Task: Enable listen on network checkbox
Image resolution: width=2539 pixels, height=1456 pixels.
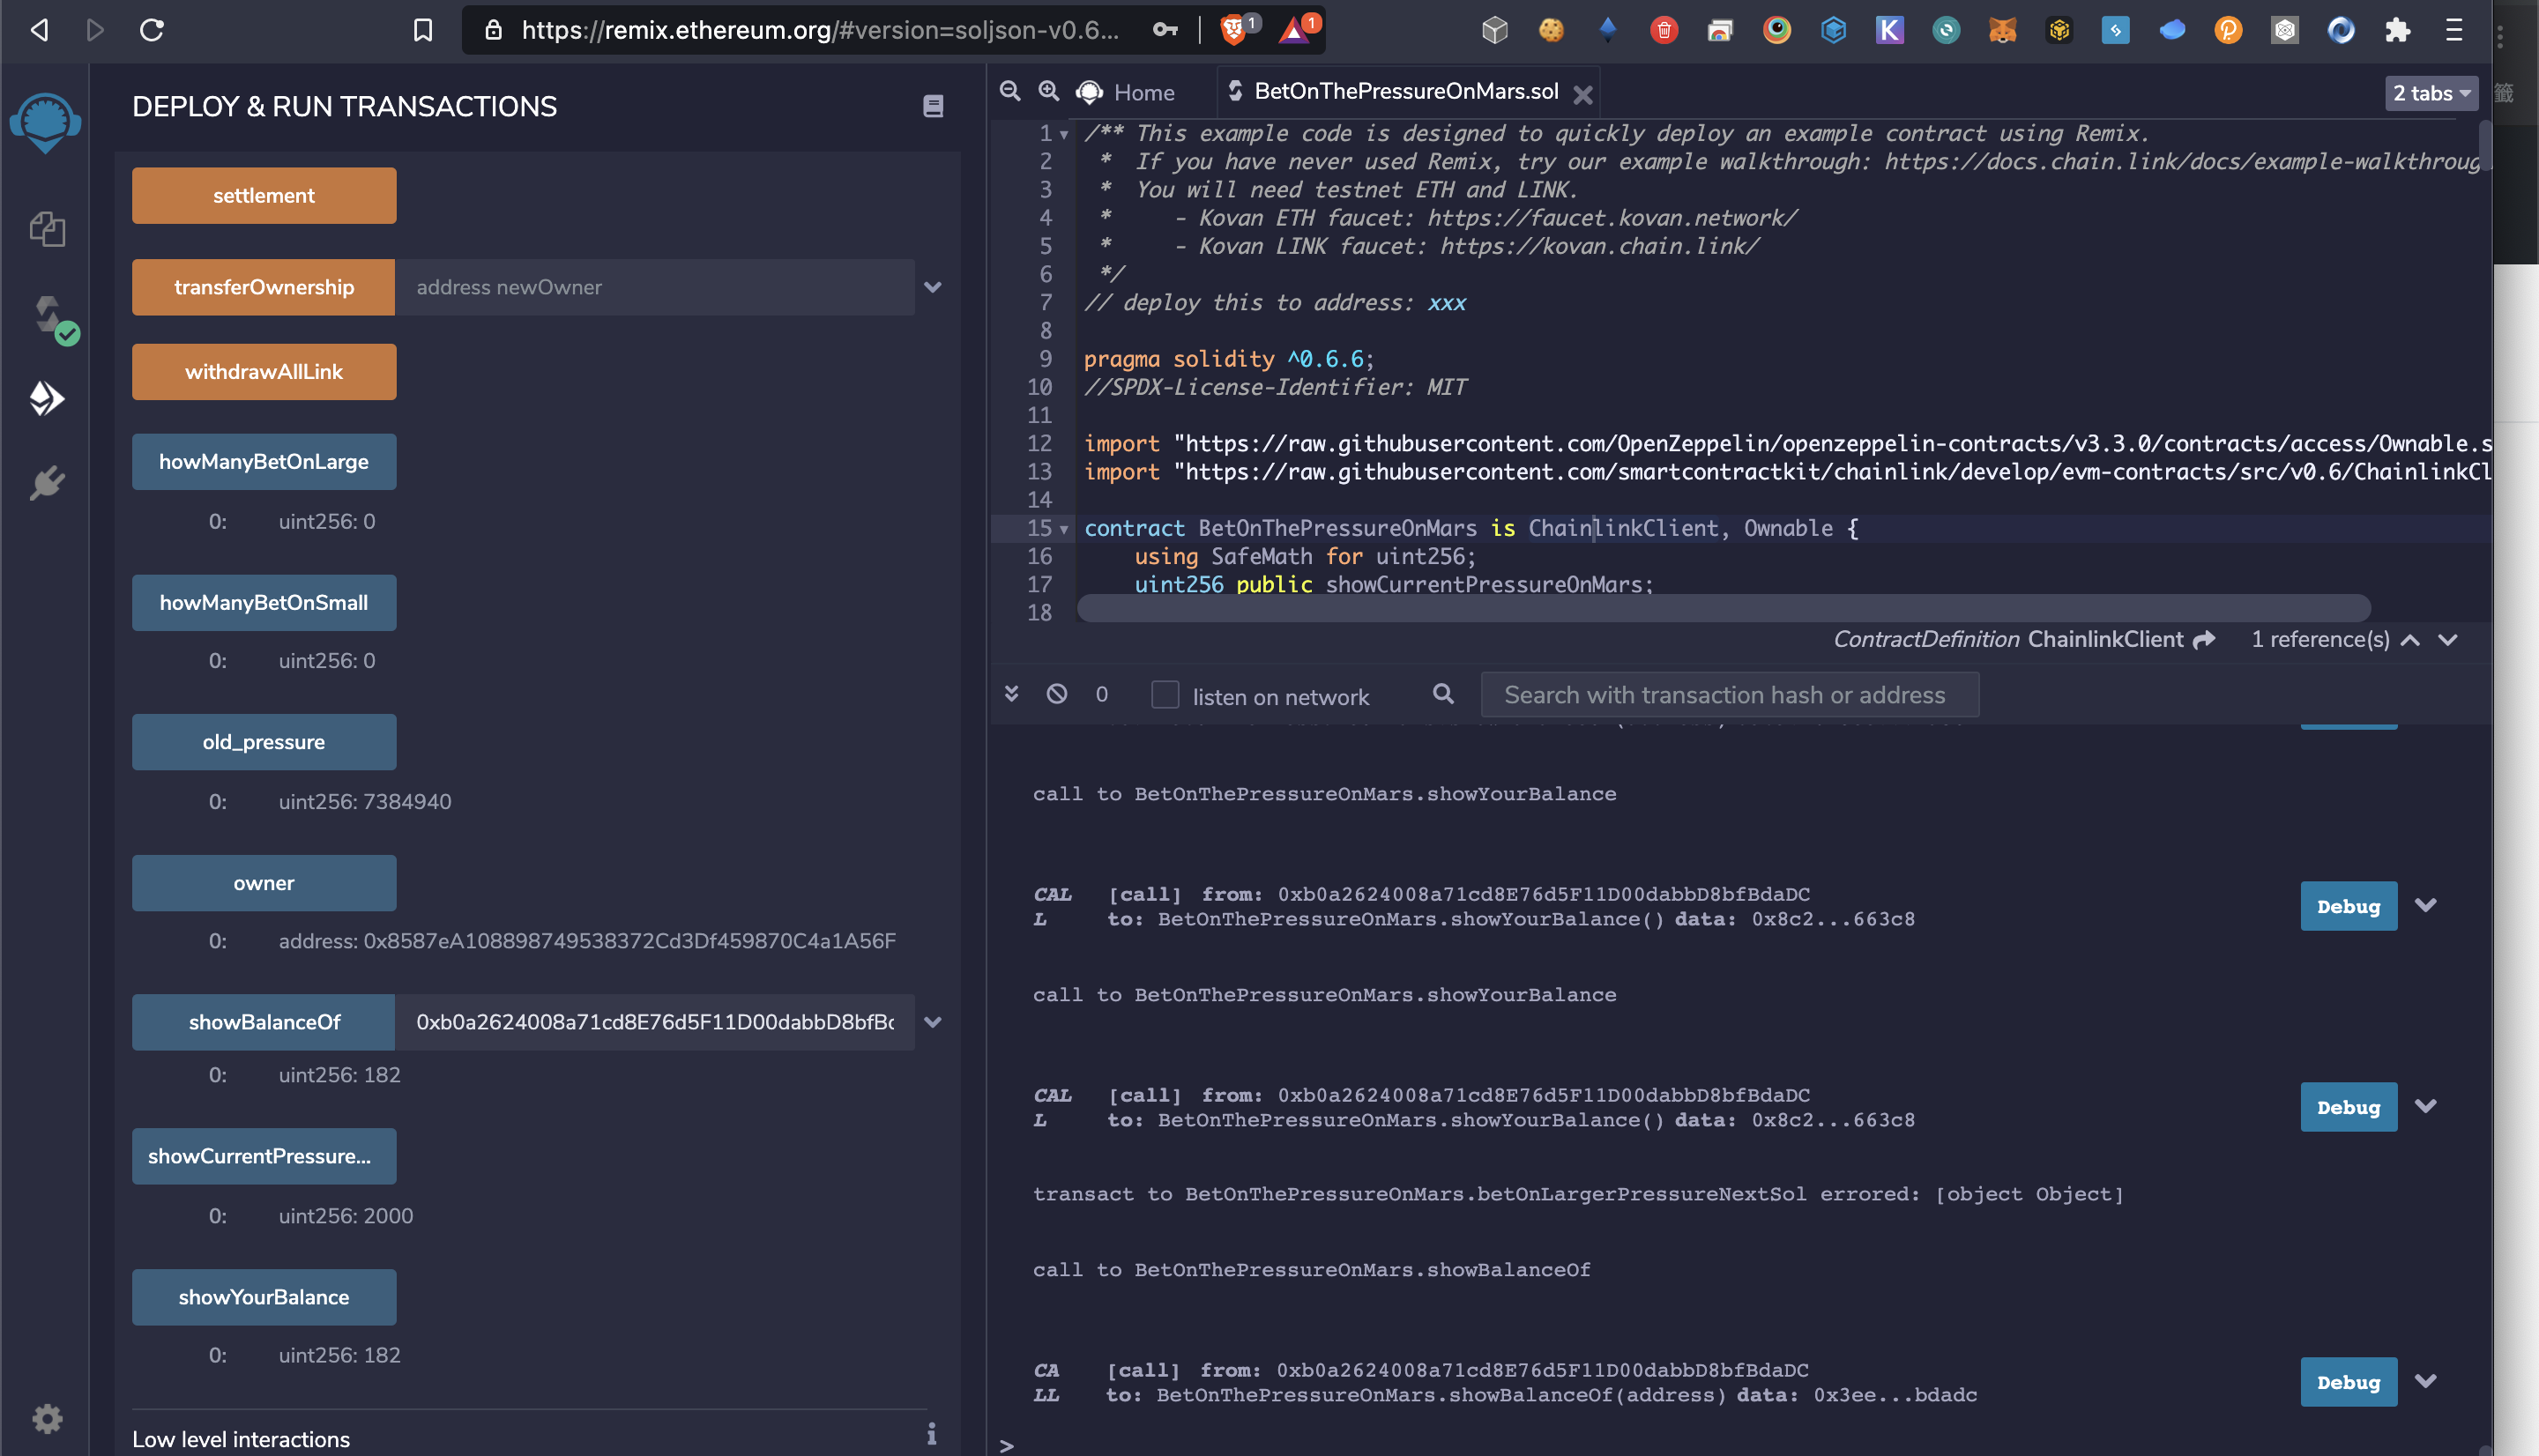Action: click(x=1165, y=695)
